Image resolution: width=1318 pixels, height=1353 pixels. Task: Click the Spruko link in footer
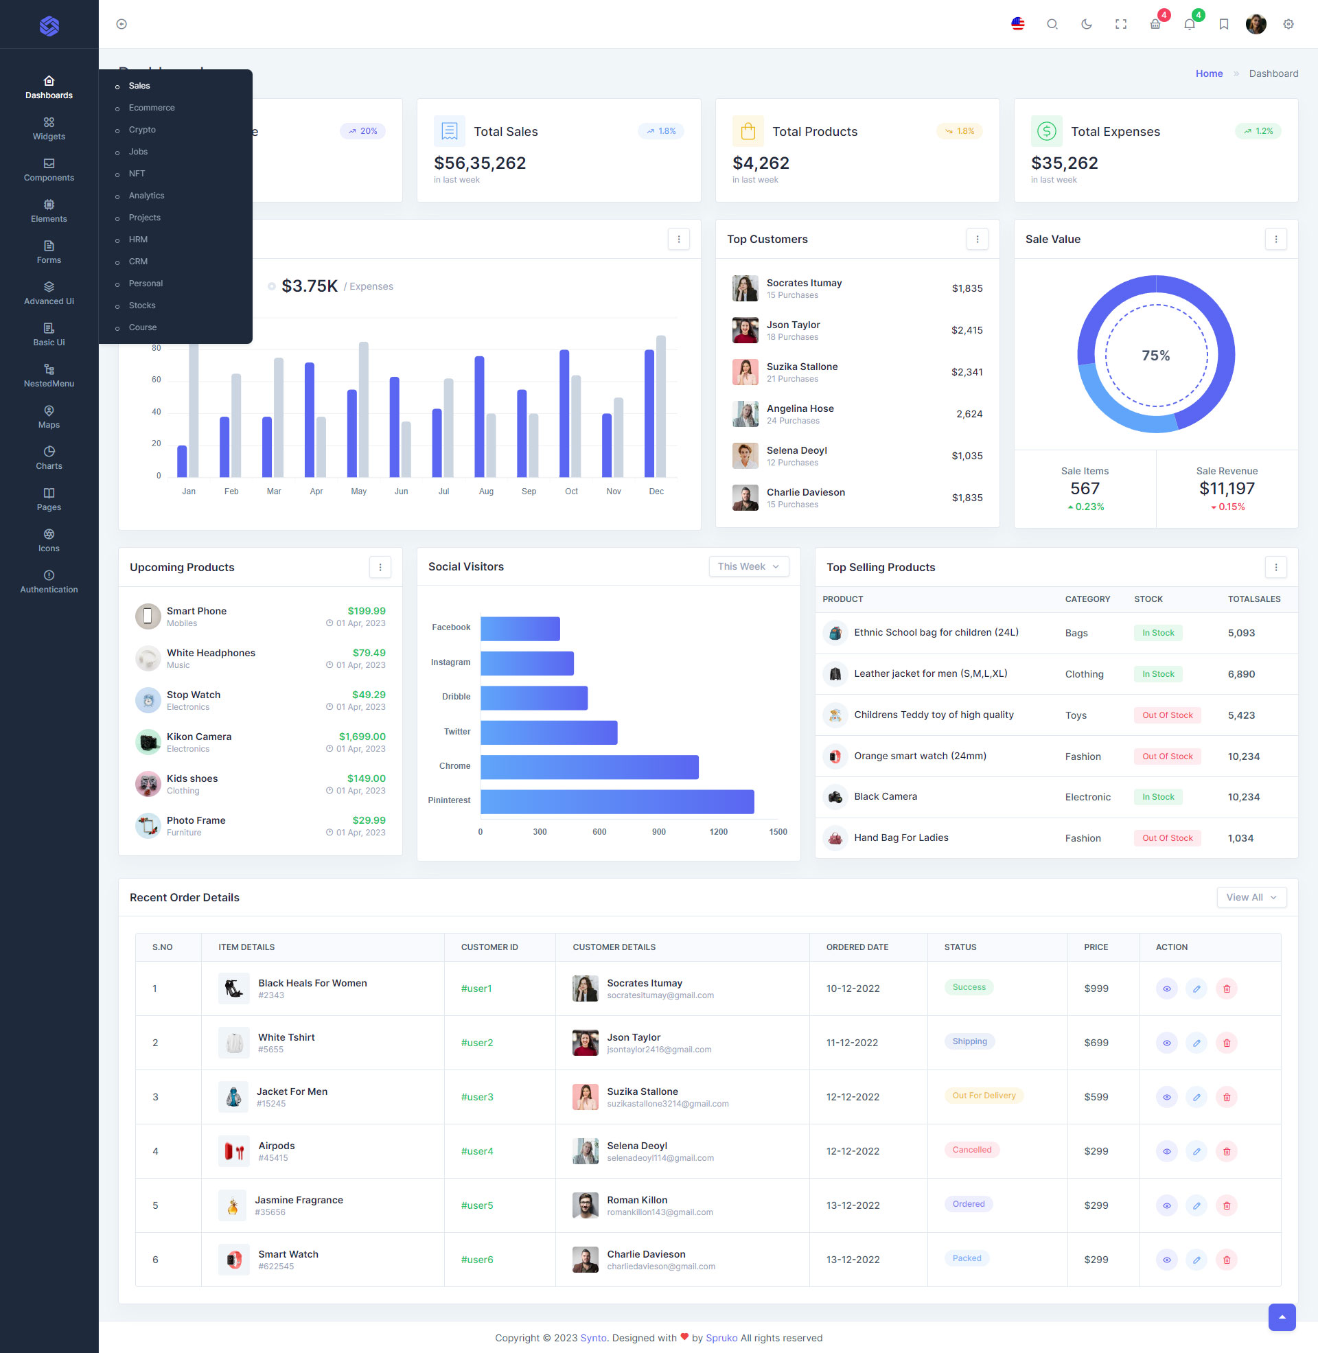721,1338
